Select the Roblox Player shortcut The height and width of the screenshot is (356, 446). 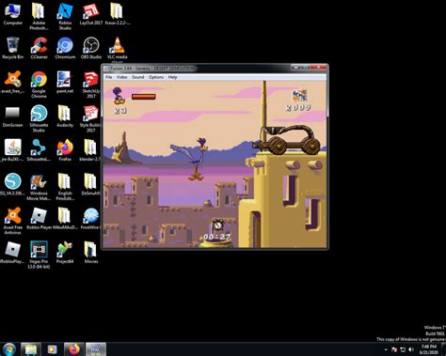pos(39,218)
